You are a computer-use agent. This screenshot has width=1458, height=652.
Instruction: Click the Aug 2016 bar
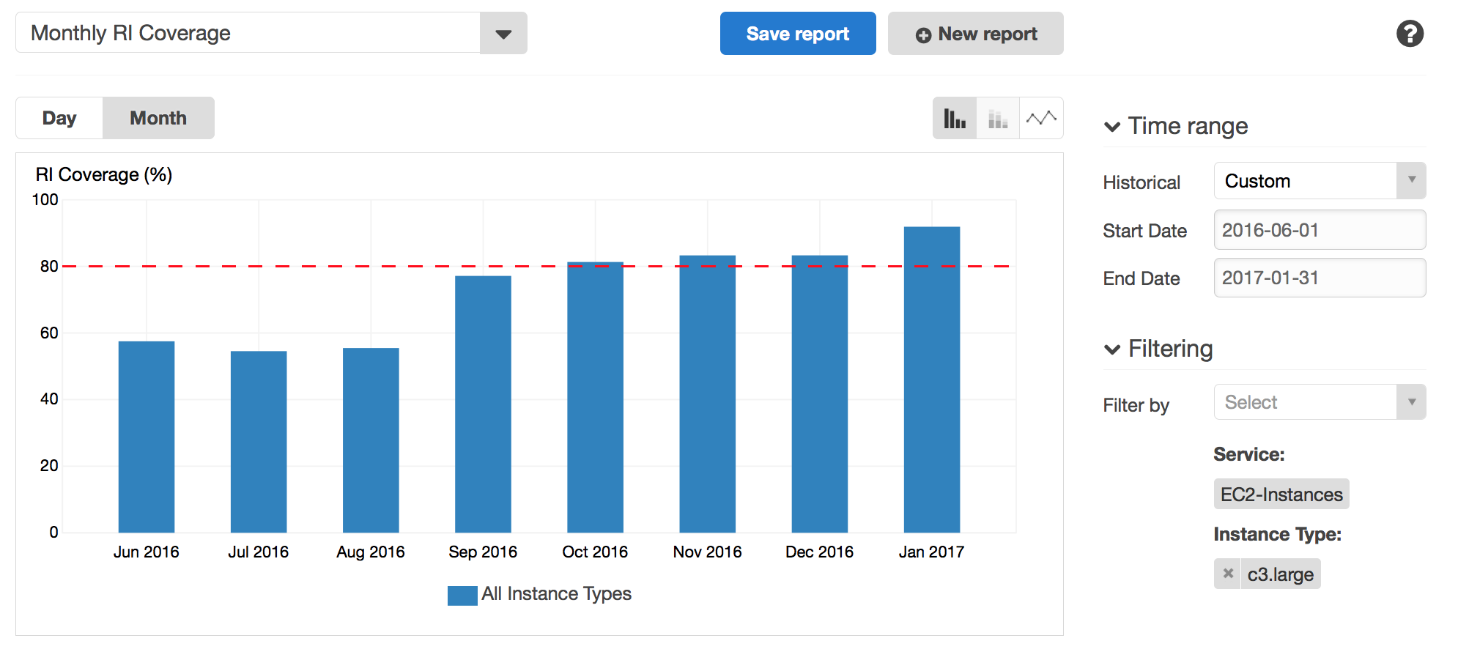(371, 440)
